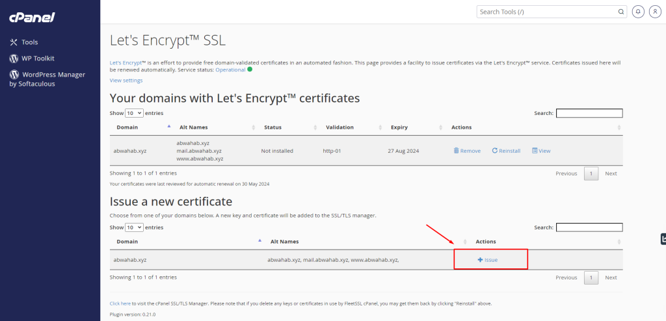Click the 27 Aug 2024 expiry cell
The height and width of the screenshot is (321, 666).
tap(404, 151)
